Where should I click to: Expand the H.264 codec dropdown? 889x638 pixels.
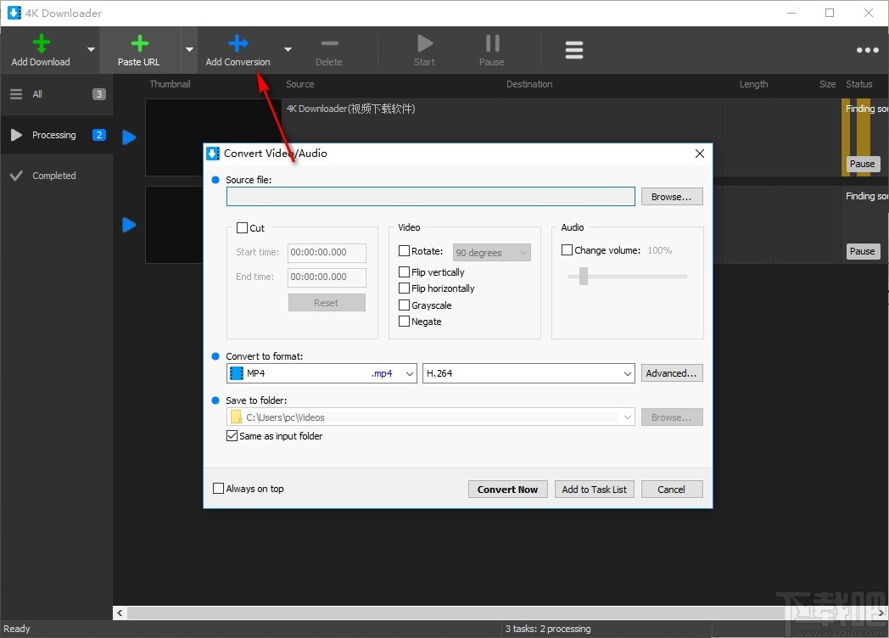(627, 373)
